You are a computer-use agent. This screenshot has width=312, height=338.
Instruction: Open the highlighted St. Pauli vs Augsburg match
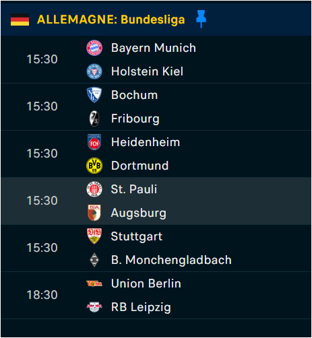(156, 201)
